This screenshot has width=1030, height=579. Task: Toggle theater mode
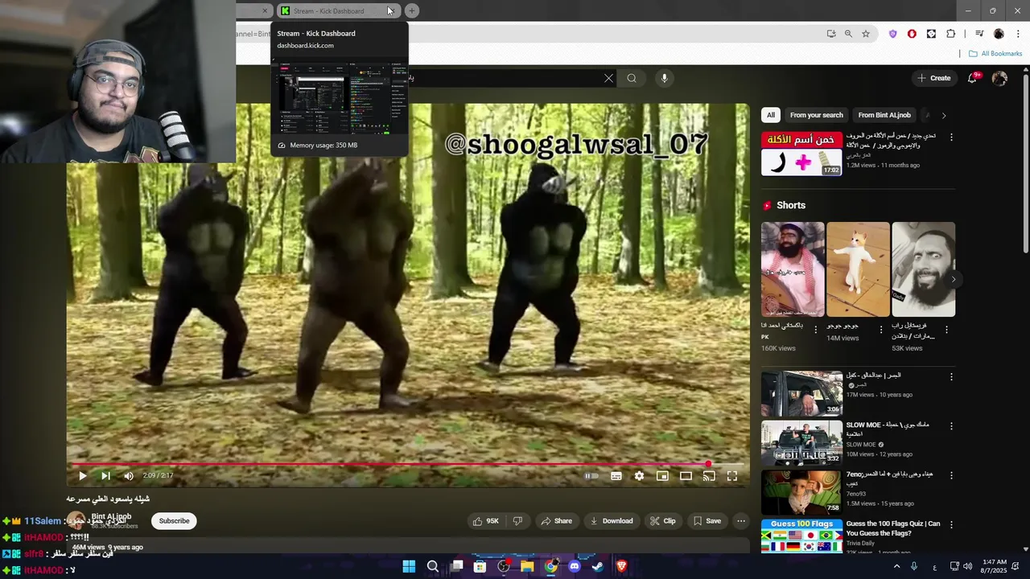pos(686,476)
